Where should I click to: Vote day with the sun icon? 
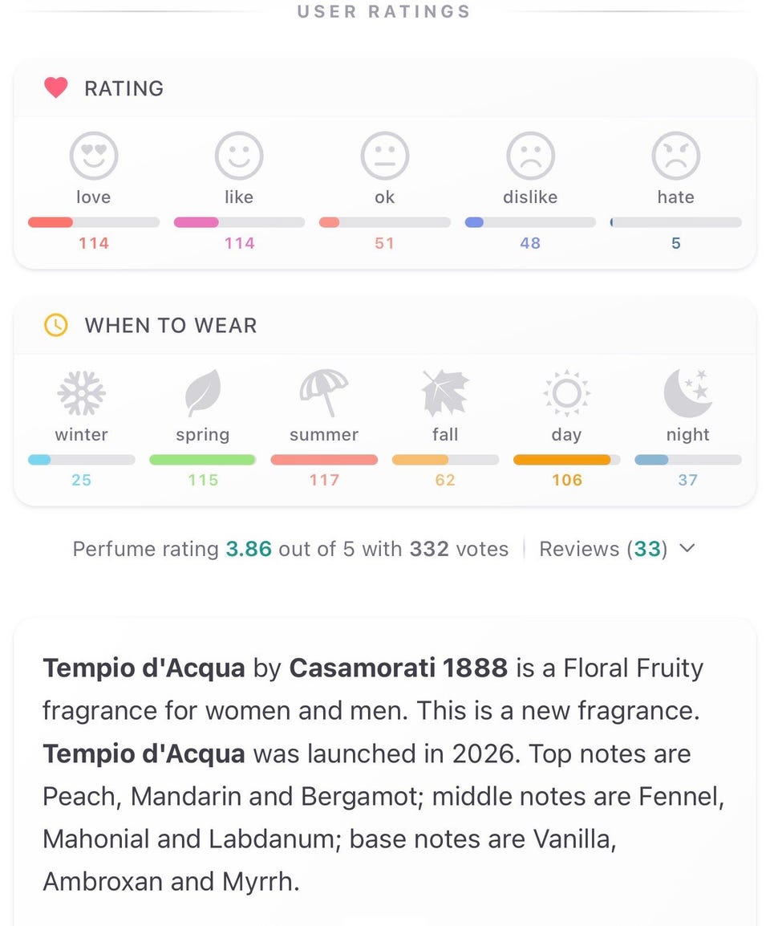point(566,393)
